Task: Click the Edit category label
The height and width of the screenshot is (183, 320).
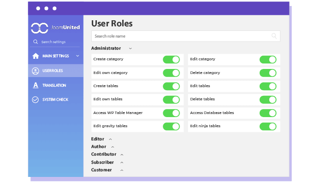Action: pyautogui.click(x=202, y=59)
